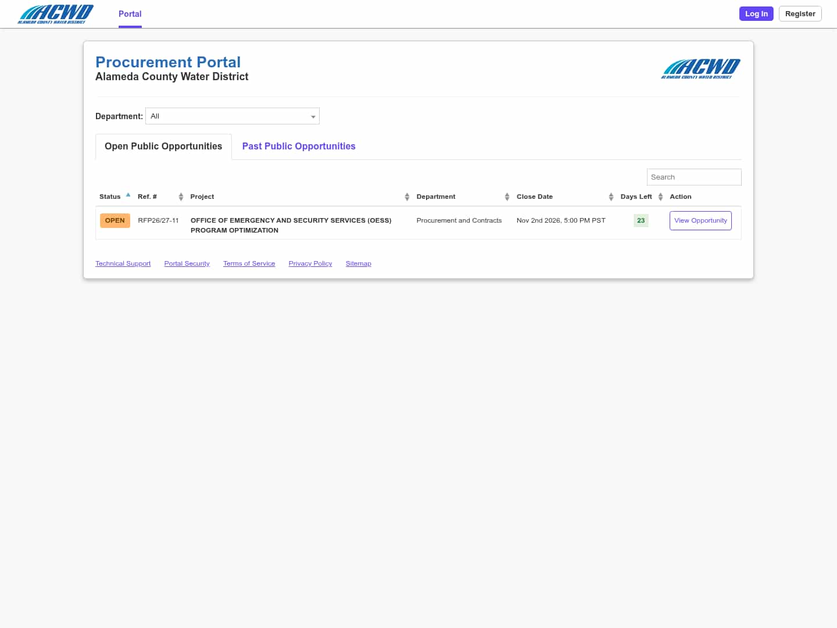Screen dimensions: 837x628
Task: Sort table by Department column arrows
Action: coord(507,197)
